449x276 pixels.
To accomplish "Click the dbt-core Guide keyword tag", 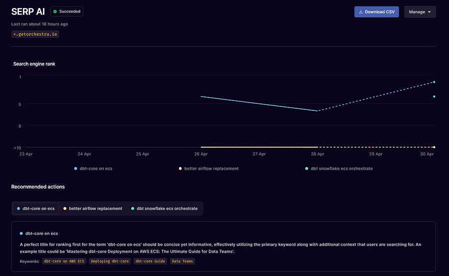I will (150, 261).
